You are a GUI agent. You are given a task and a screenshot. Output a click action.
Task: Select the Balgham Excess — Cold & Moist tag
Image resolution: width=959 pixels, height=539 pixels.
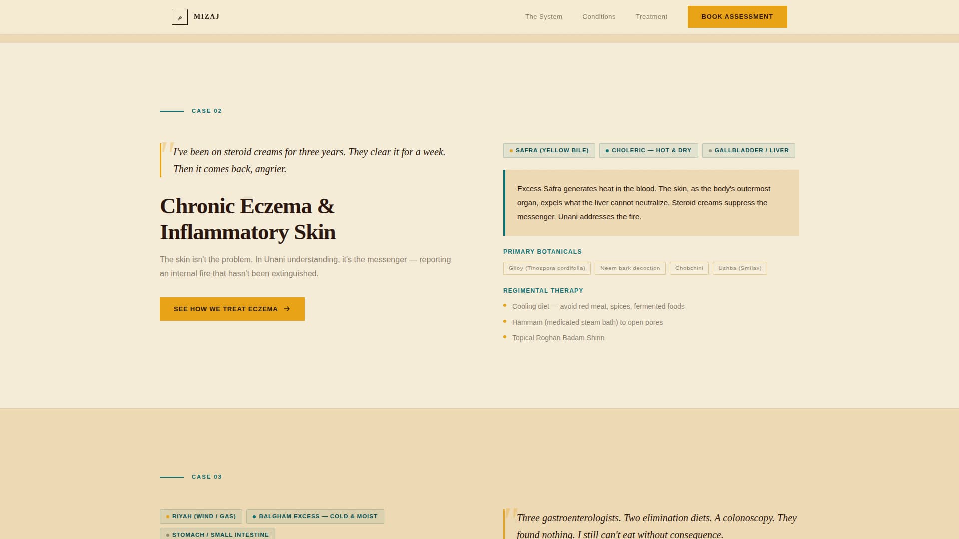coord(315,516)
